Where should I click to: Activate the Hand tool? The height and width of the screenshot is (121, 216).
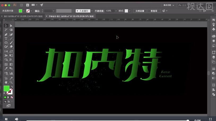(x=6, y=82)
